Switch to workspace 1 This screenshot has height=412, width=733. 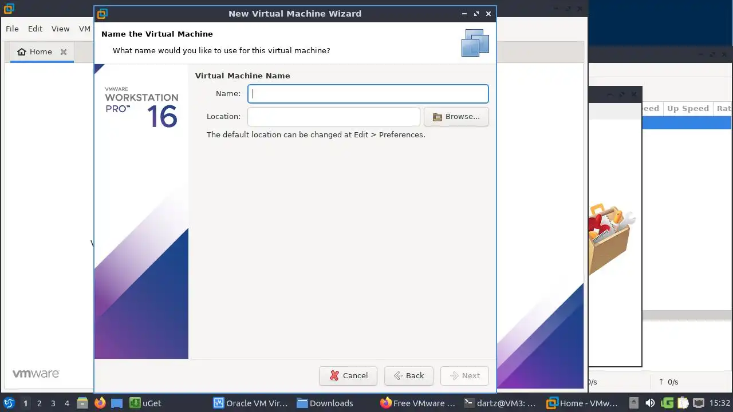tap(25, 403)
